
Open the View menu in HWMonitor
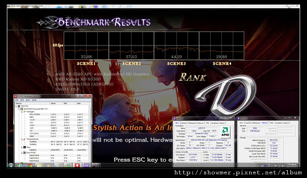point(28,100)
